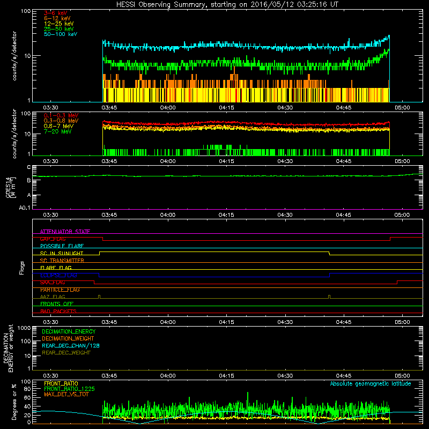Image resolution: width=429 pixels, height=429 pixels.
Task: Click the Degrees or % axis title
Action: click(14, 402)
